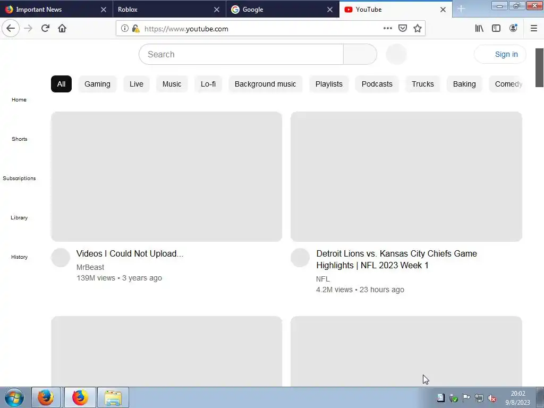Open 'Videos I Could Not Upload...' title
The height and width of the screenshot is (408, 544).
[x=130, y=253]
